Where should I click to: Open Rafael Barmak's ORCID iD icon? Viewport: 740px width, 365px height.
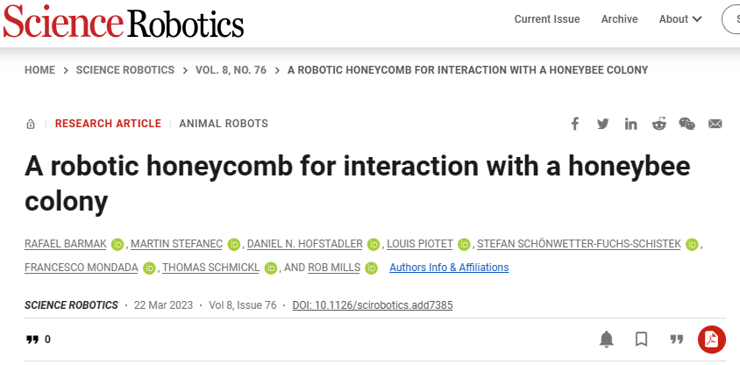[117, 245]
